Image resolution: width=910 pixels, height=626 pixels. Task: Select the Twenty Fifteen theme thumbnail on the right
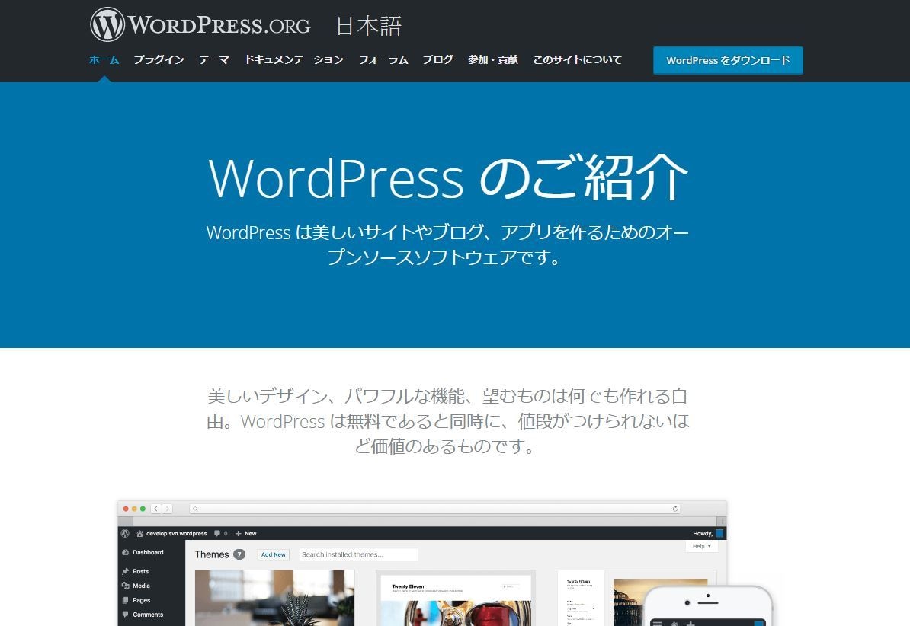tap(636, 598)
